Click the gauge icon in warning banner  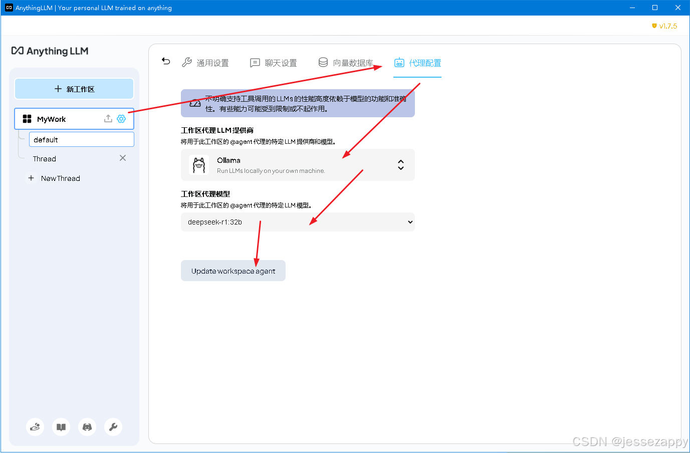(x=195, y=103)
